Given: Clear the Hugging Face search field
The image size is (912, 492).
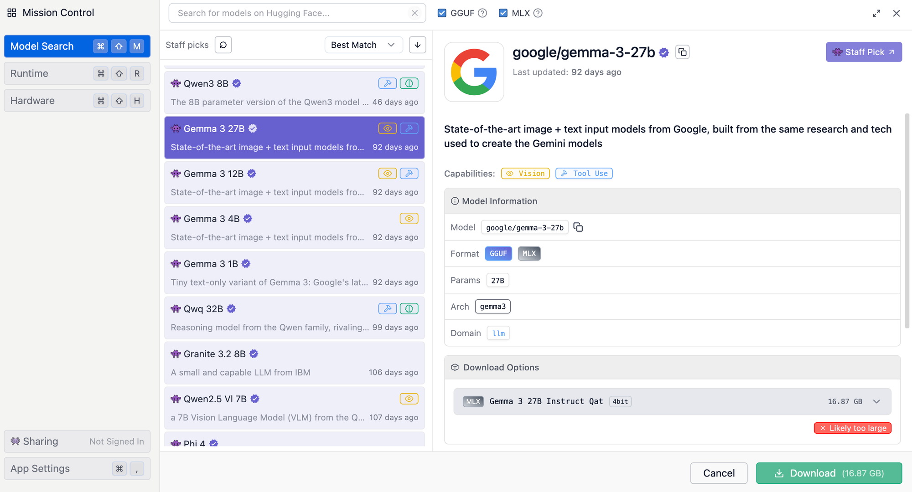Looking at the screenshot, I should [415, 13].
